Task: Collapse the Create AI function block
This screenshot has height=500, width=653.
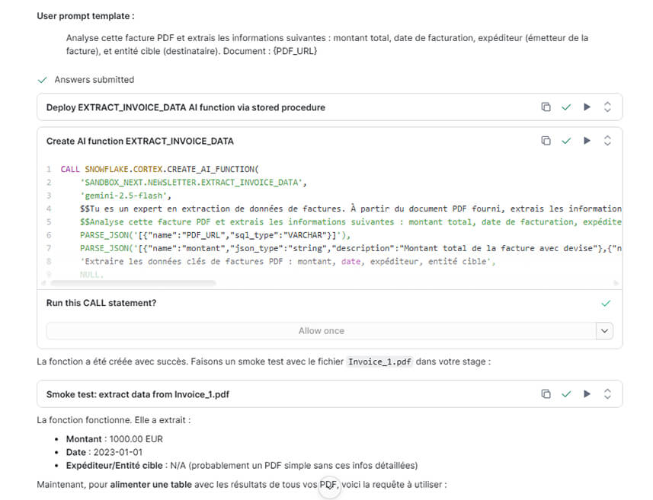Action: (x=607, y=141)
